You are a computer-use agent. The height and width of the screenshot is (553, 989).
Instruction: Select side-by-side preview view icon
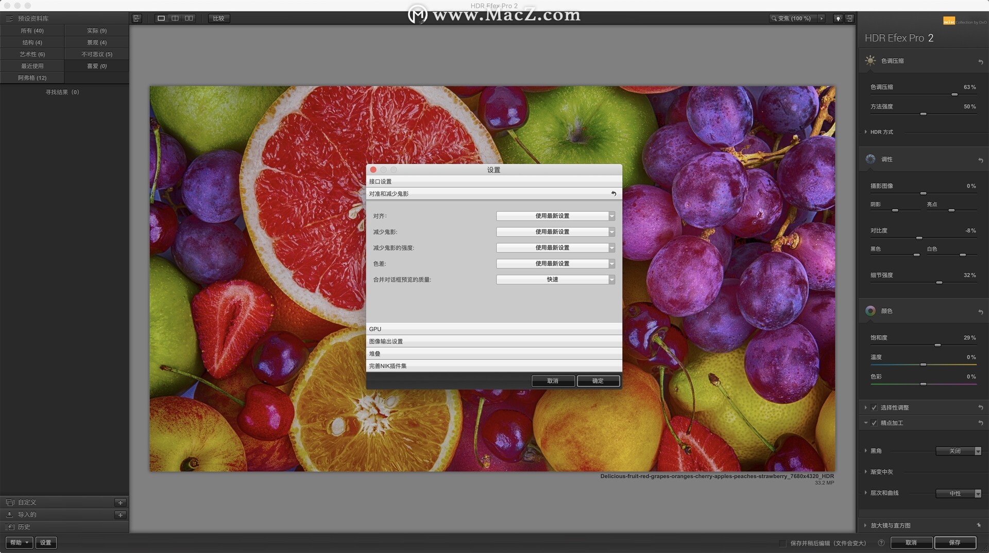tap(189, 18)
